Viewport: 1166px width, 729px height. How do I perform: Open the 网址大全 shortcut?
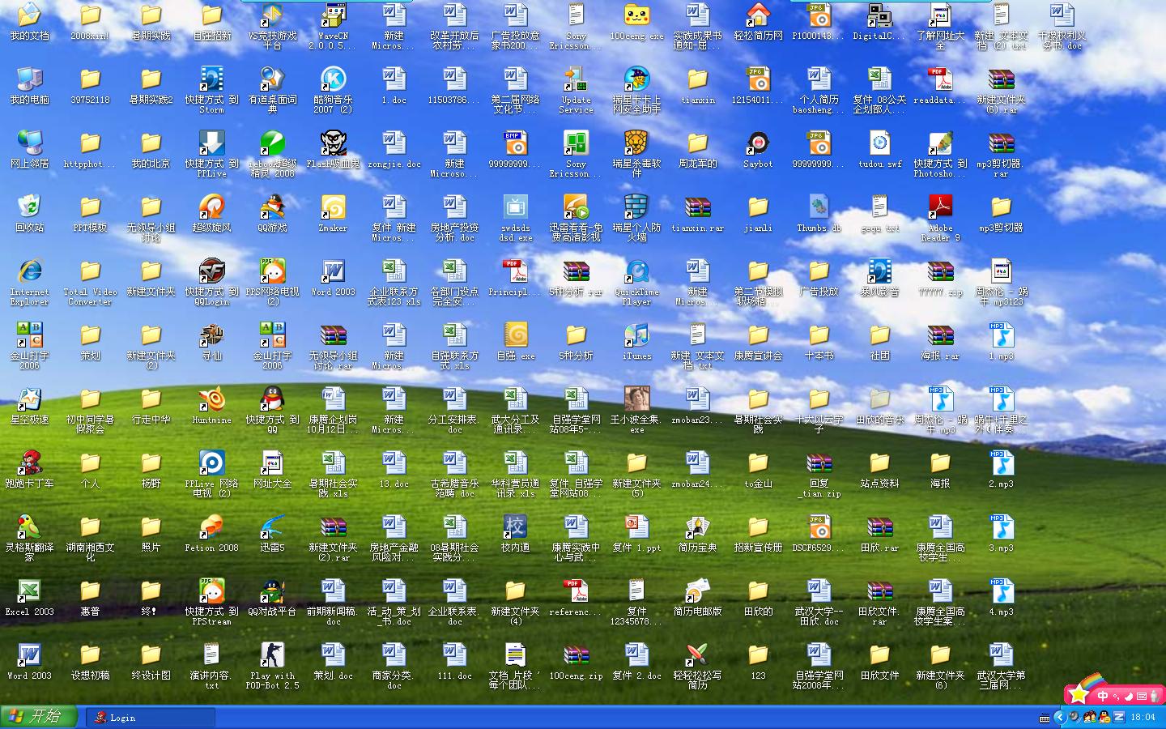(272, 469)
